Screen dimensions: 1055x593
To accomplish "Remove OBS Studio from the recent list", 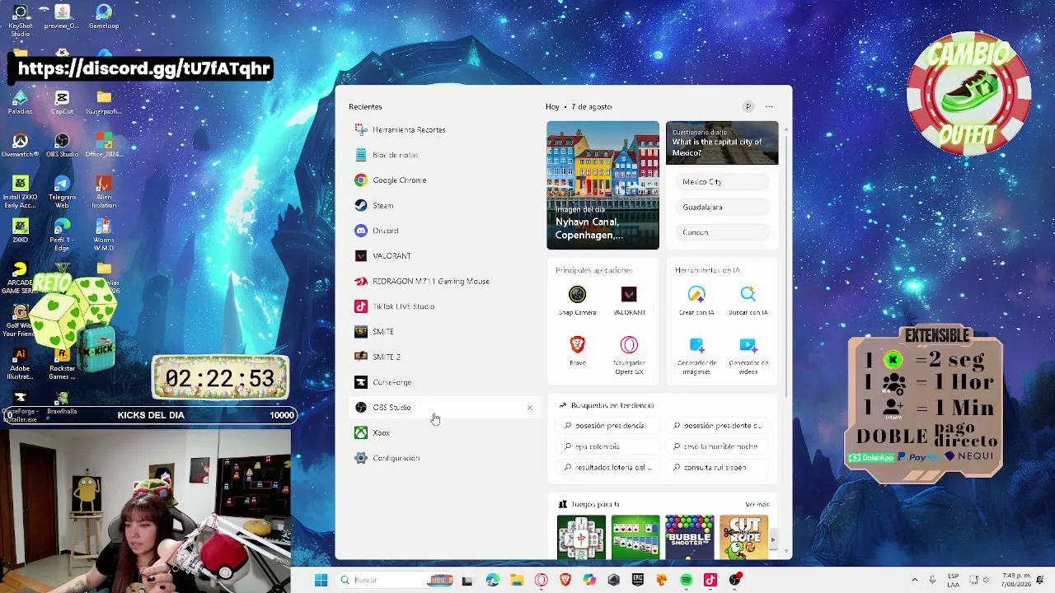I will tap(530, 408).
